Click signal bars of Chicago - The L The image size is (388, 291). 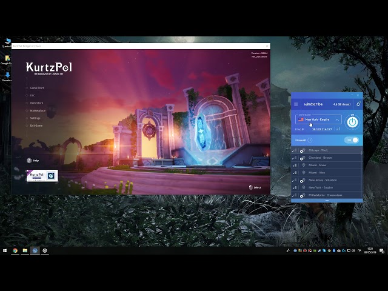point(295,150)
